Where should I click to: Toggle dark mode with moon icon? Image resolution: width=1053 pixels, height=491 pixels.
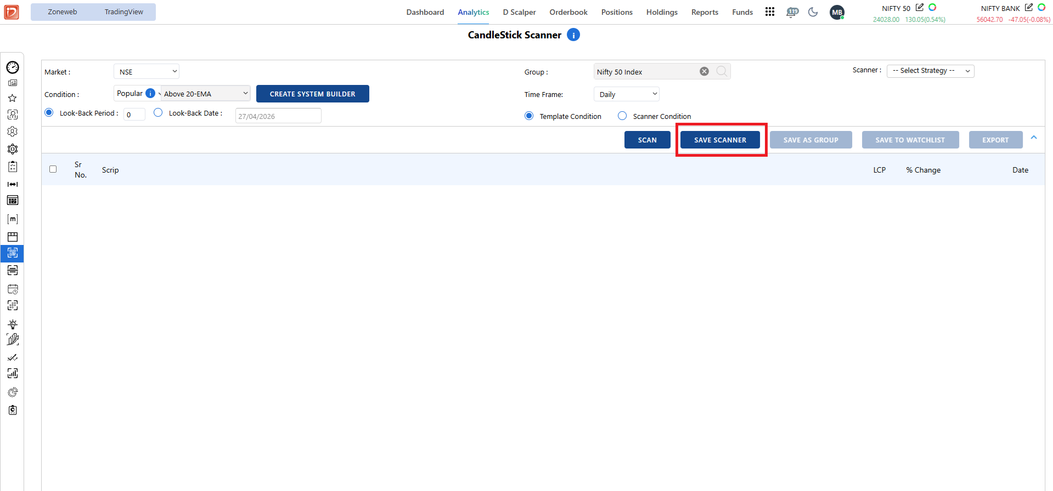(813, 12)
